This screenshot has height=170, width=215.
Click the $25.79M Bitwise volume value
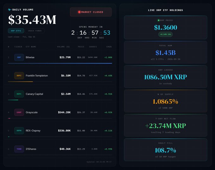pos(65,57)
